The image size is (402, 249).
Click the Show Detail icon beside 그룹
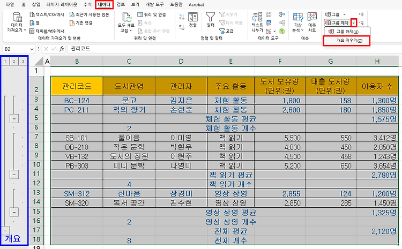[361, 14]
